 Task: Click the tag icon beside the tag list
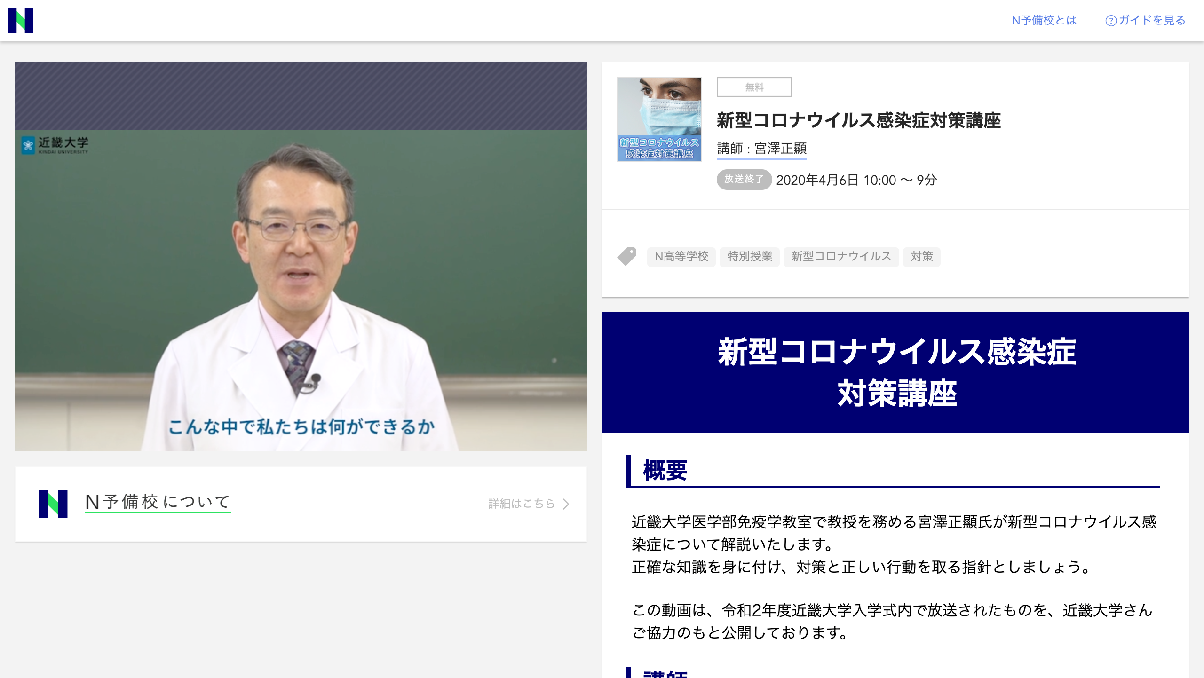click(626, 256)
